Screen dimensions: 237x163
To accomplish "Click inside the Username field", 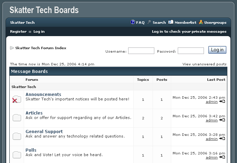I will pos(141,51).
